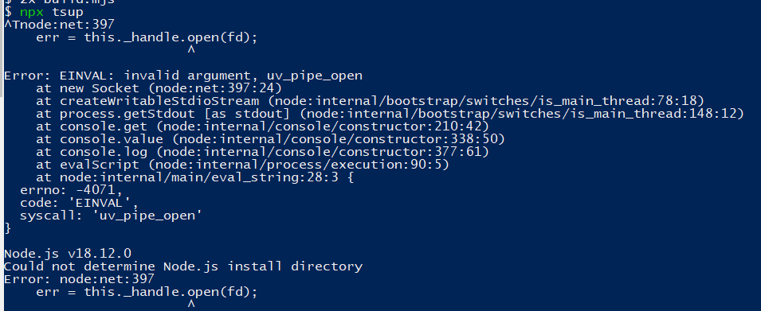Click the uv_pipe_open text in the Error line
The image size is (761, 311).
click(315, 76)
